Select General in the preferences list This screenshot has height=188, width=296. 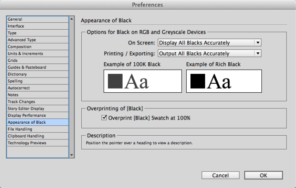(15, 19)
